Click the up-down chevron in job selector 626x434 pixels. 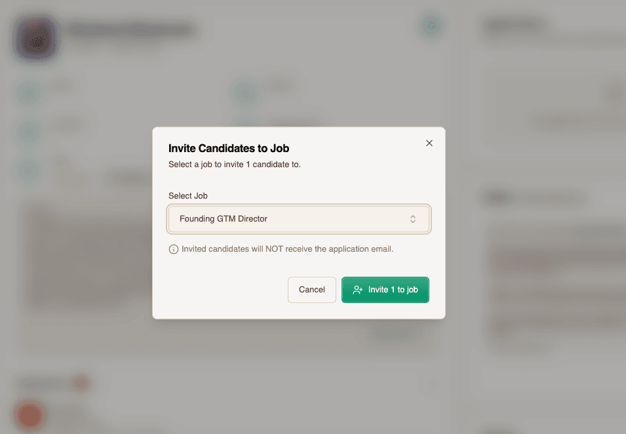point(413,219)
